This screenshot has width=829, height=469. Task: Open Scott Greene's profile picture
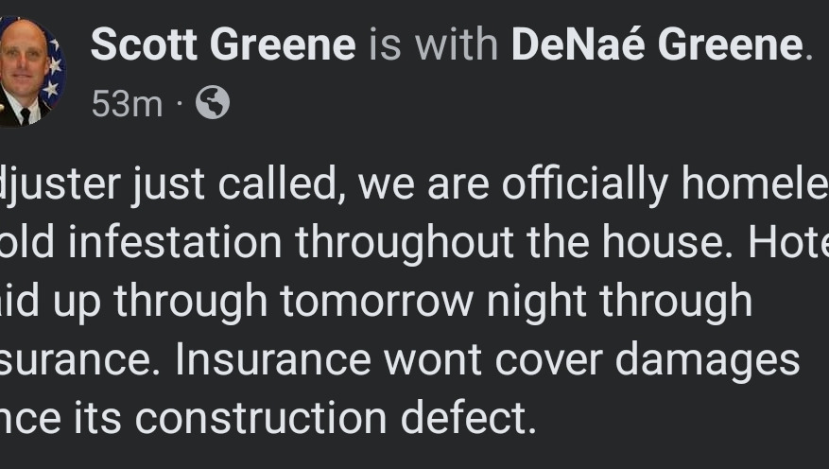click(x=28, y=73)
